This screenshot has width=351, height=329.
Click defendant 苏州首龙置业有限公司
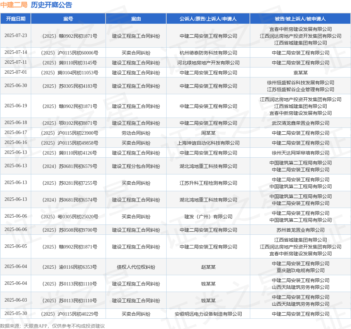(300, 230)
